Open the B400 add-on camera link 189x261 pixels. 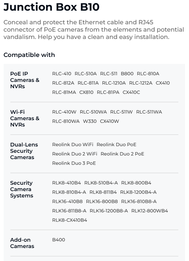59,240
